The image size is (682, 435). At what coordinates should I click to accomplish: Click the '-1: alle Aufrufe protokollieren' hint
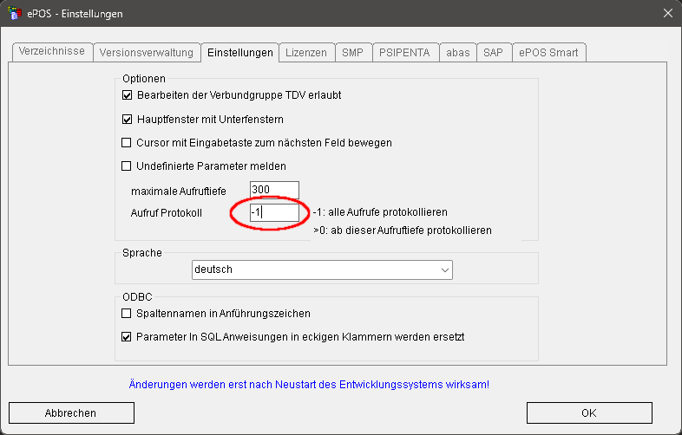[380, 212]
